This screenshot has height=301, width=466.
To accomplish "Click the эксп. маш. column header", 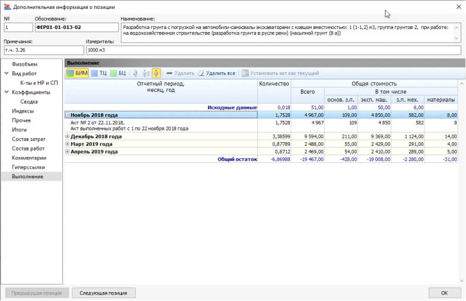I will click(374, 100).
